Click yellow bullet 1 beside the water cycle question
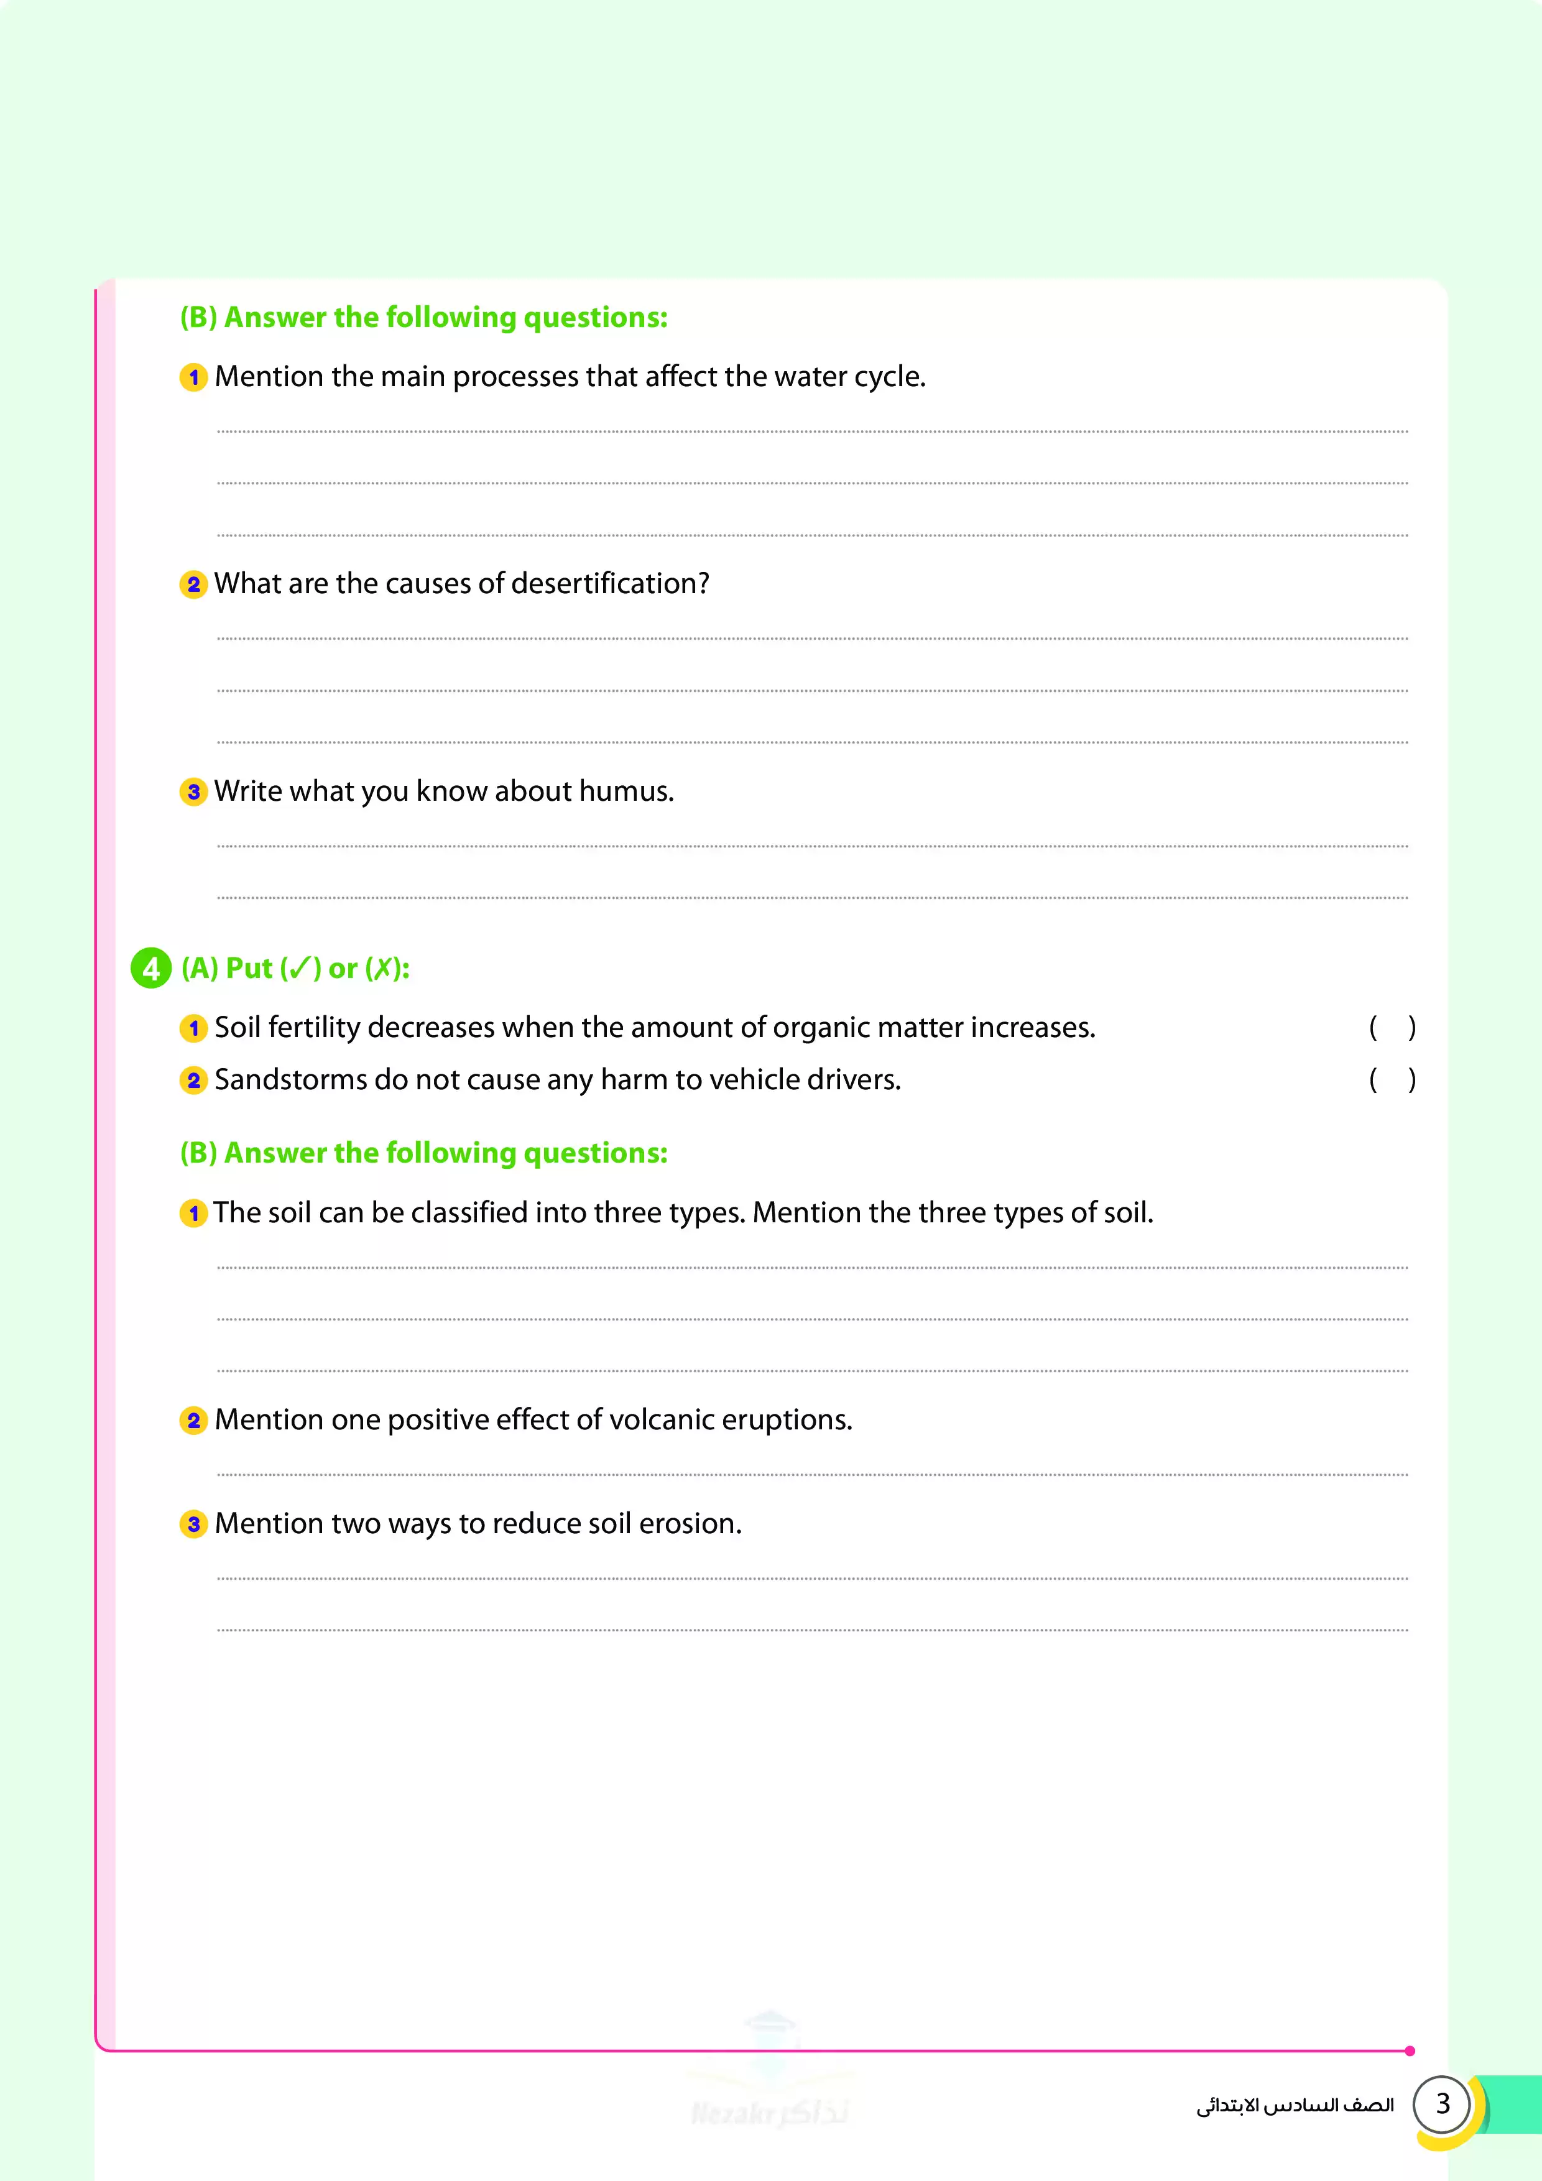1542x2181 pixels. 194,377
